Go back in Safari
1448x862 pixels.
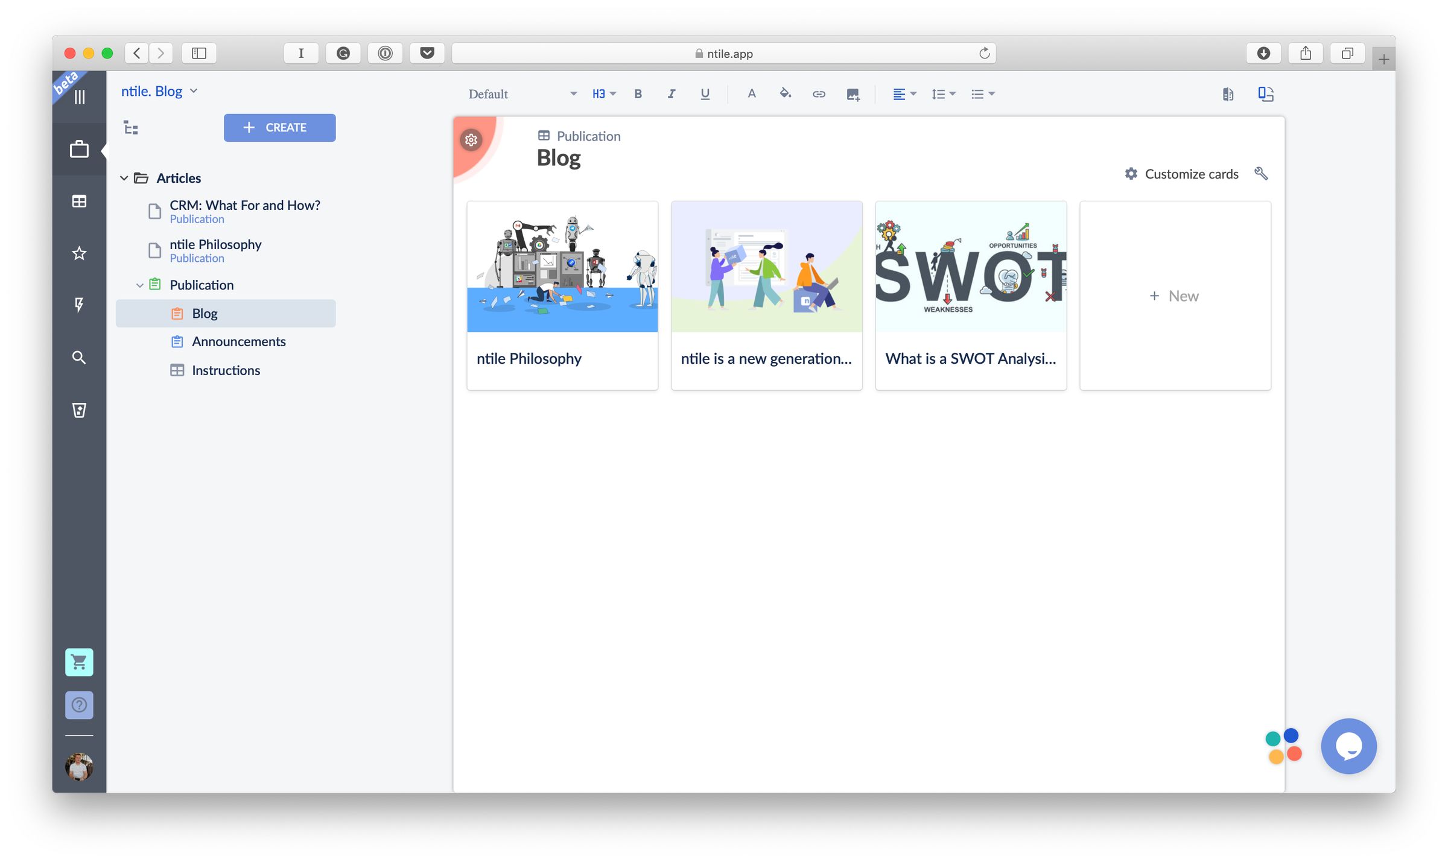tap(137, 53)
